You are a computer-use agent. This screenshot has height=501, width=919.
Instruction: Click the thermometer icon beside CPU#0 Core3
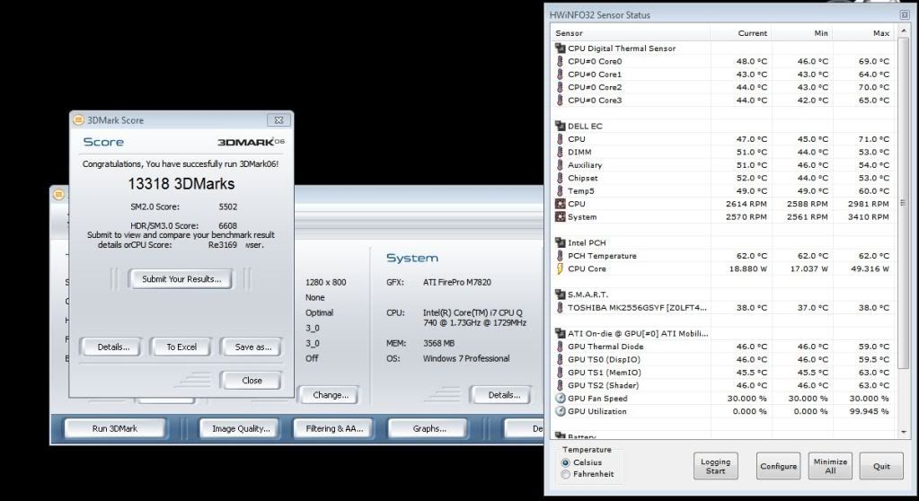pos(560,100)
